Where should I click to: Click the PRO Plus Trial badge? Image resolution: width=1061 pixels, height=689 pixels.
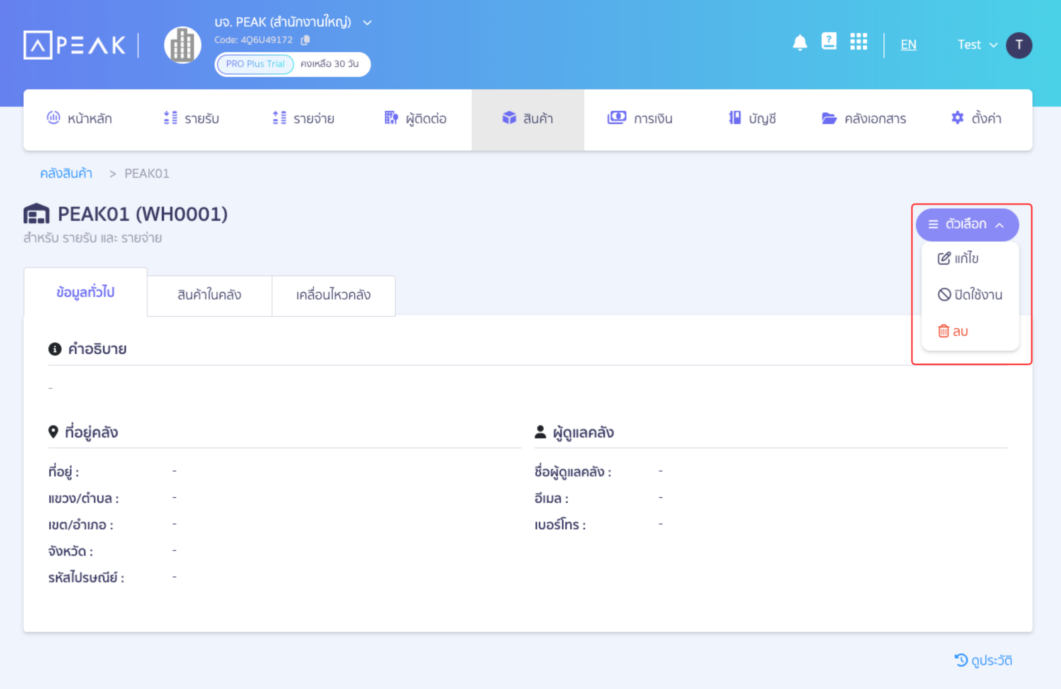pyautogui.click(x=255, y=64)
